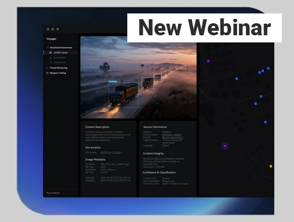Click the Image Metadata heading
The image size is (294, 222).
(95, 159)
